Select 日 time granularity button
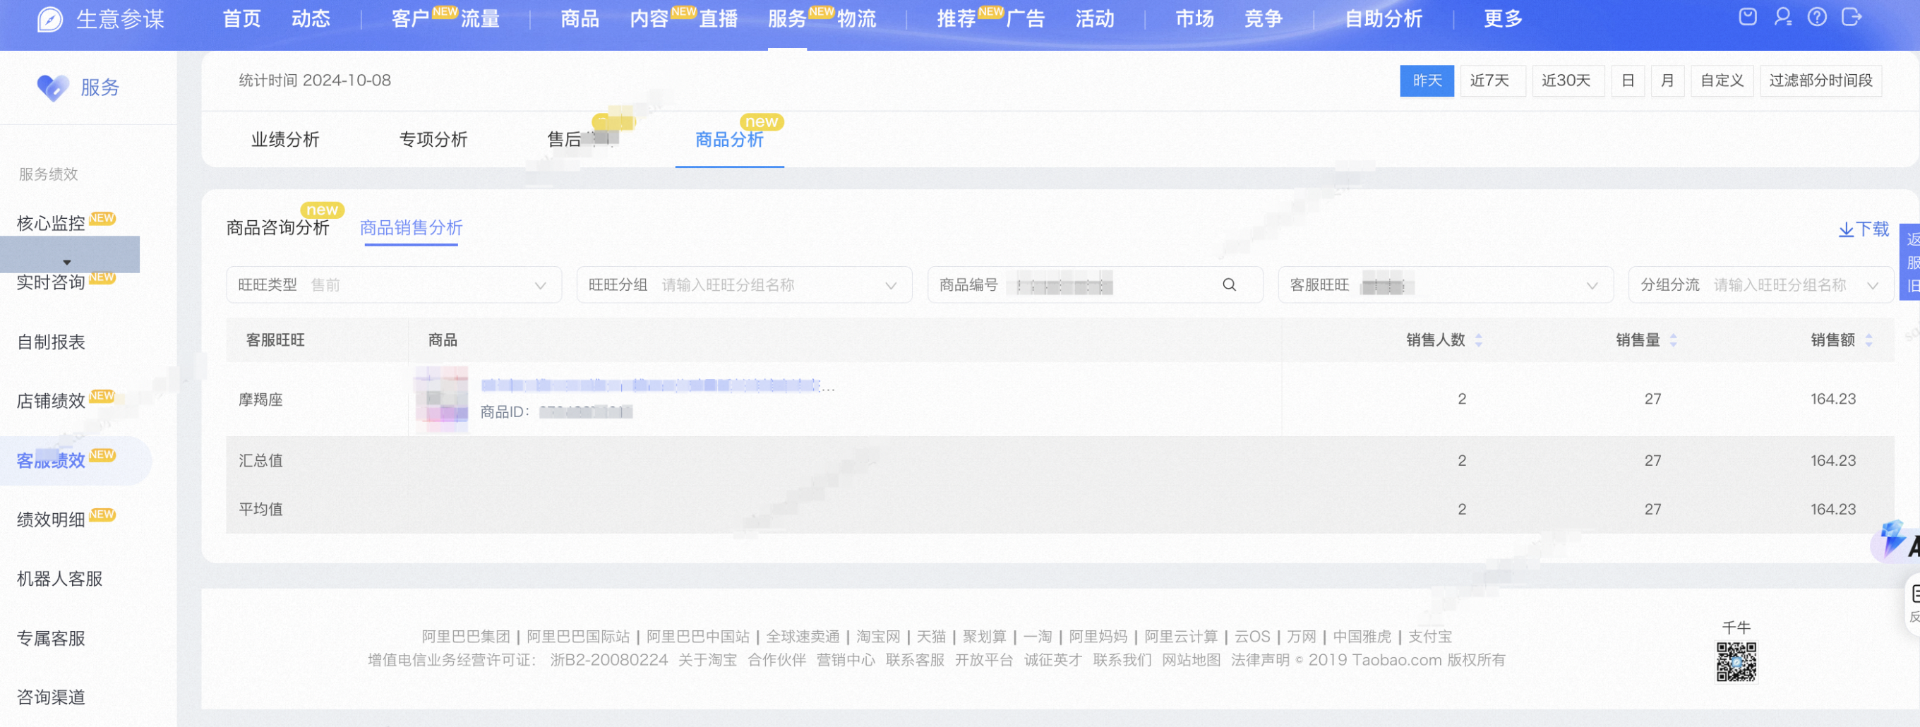This screenshot has height=727, width=1920. click(1628, 80)
